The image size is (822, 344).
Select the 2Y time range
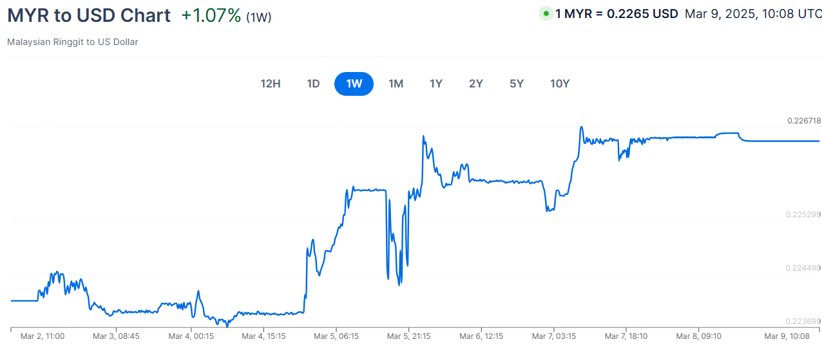pyautogui.click(x=476, y=84)
